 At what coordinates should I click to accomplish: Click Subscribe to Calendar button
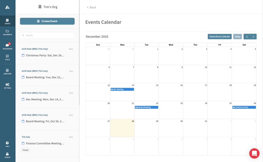pos(219,37)
